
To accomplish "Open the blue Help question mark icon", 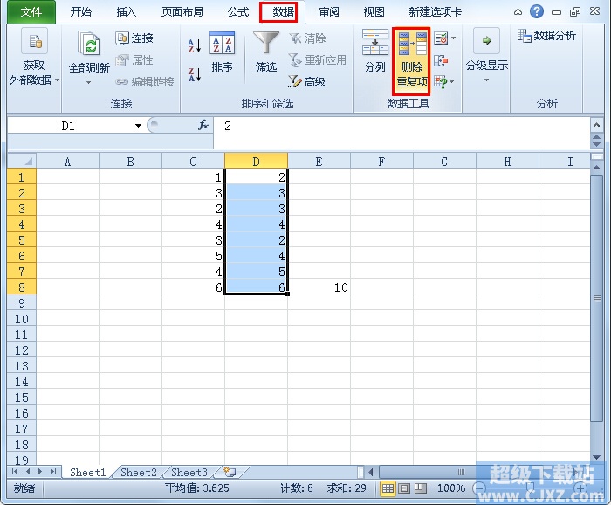I will [536, 12].
